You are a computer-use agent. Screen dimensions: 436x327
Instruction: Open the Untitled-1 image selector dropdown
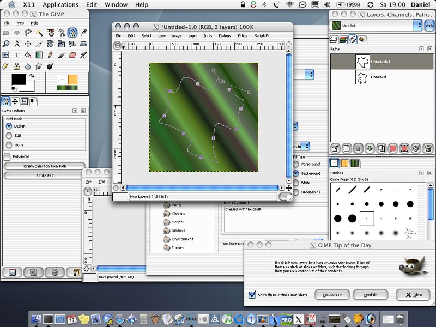pyautogui.click(x=417, y=25)
